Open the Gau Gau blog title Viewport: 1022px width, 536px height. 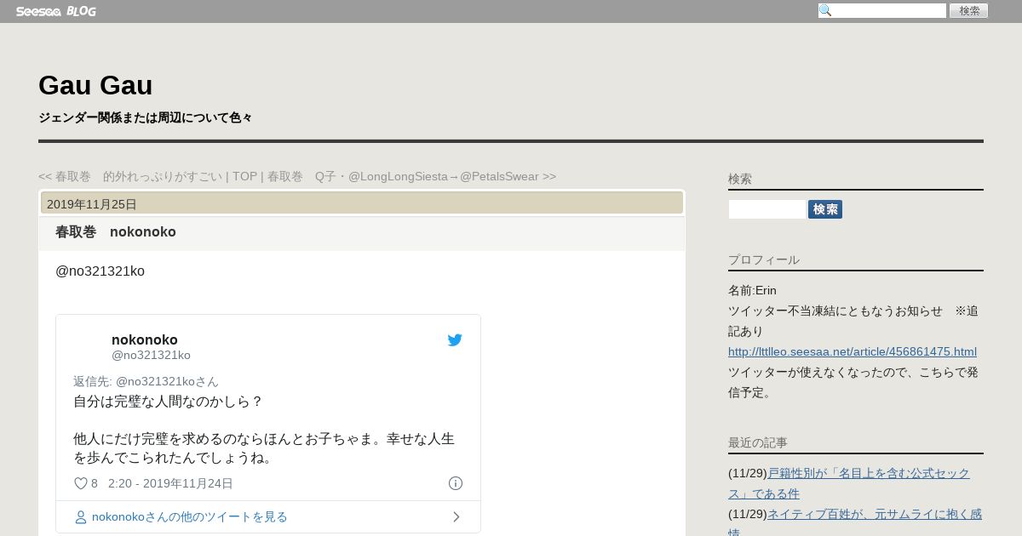click(x=95, y=85)
